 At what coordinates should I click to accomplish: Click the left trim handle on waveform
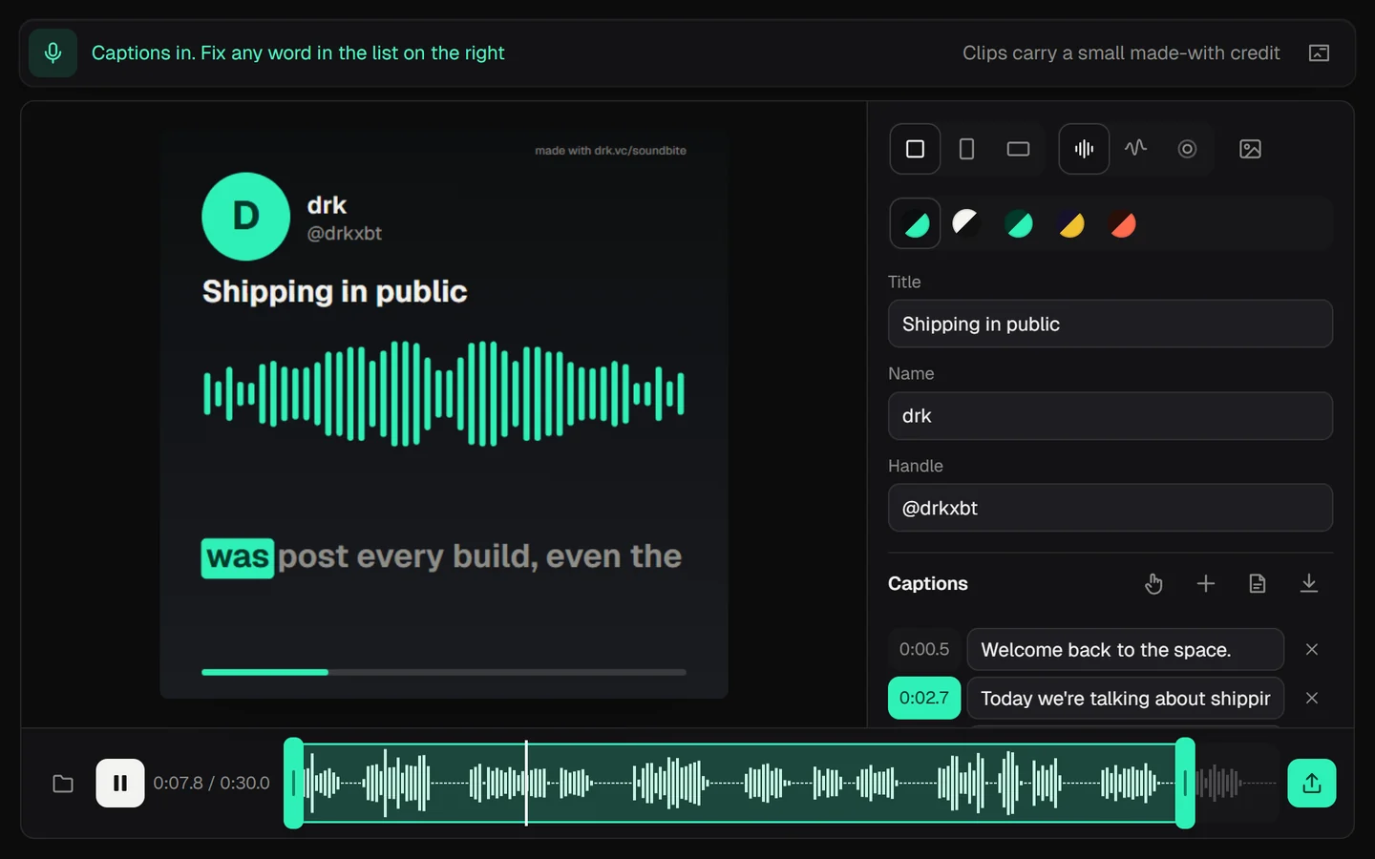[x=294, y=783]
